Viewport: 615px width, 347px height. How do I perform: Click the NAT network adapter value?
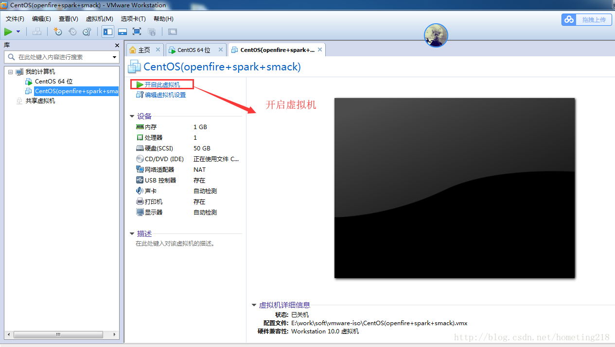(199, 169)
